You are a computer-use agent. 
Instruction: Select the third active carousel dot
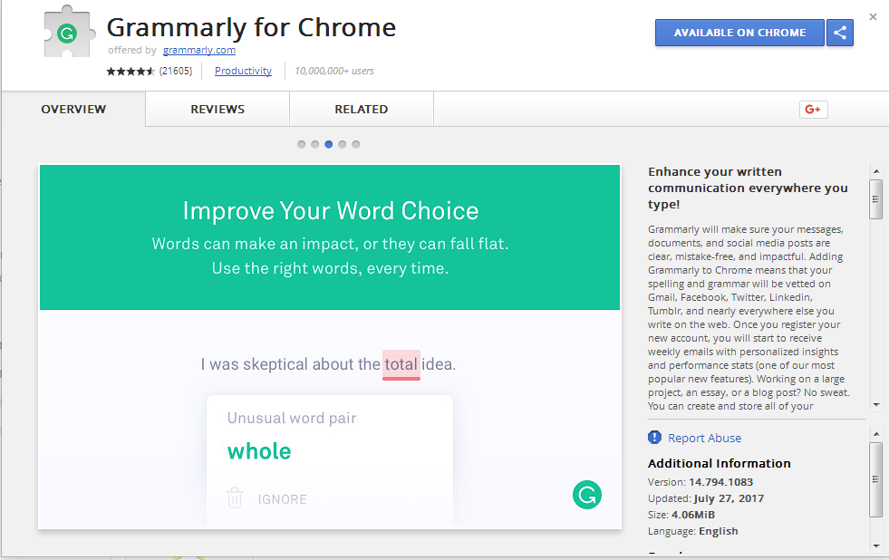328,145
